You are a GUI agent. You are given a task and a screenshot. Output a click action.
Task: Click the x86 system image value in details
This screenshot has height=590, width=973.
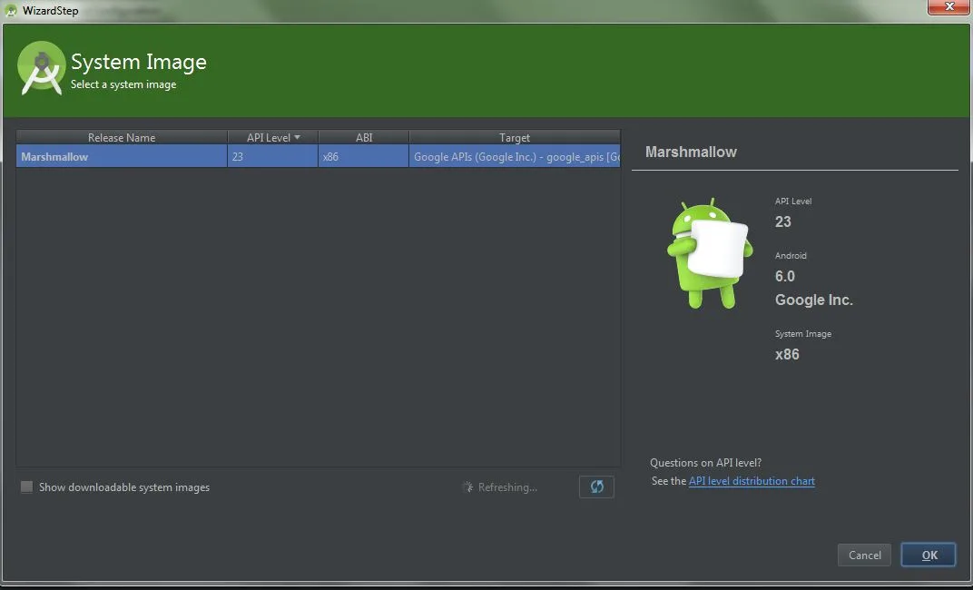787,354
